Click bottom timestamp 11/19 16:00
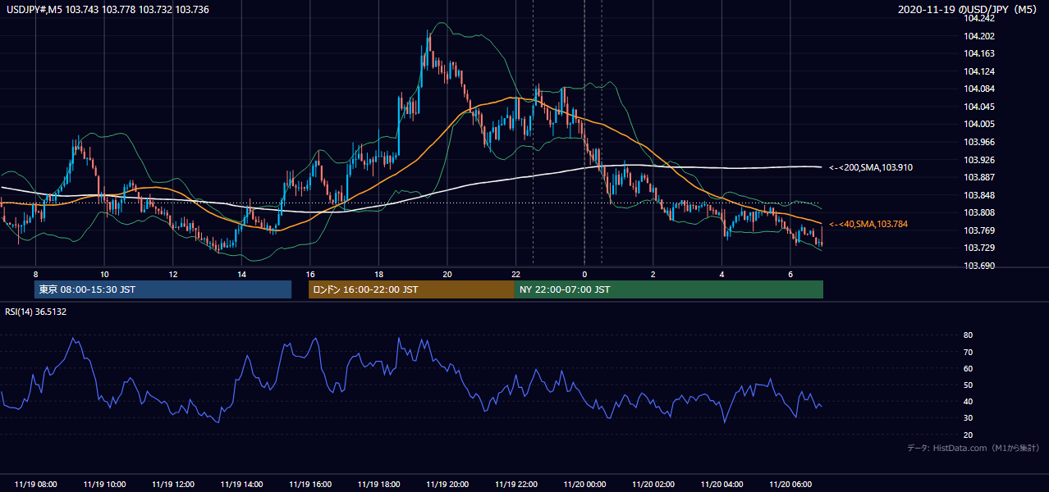 pos(310,485)
